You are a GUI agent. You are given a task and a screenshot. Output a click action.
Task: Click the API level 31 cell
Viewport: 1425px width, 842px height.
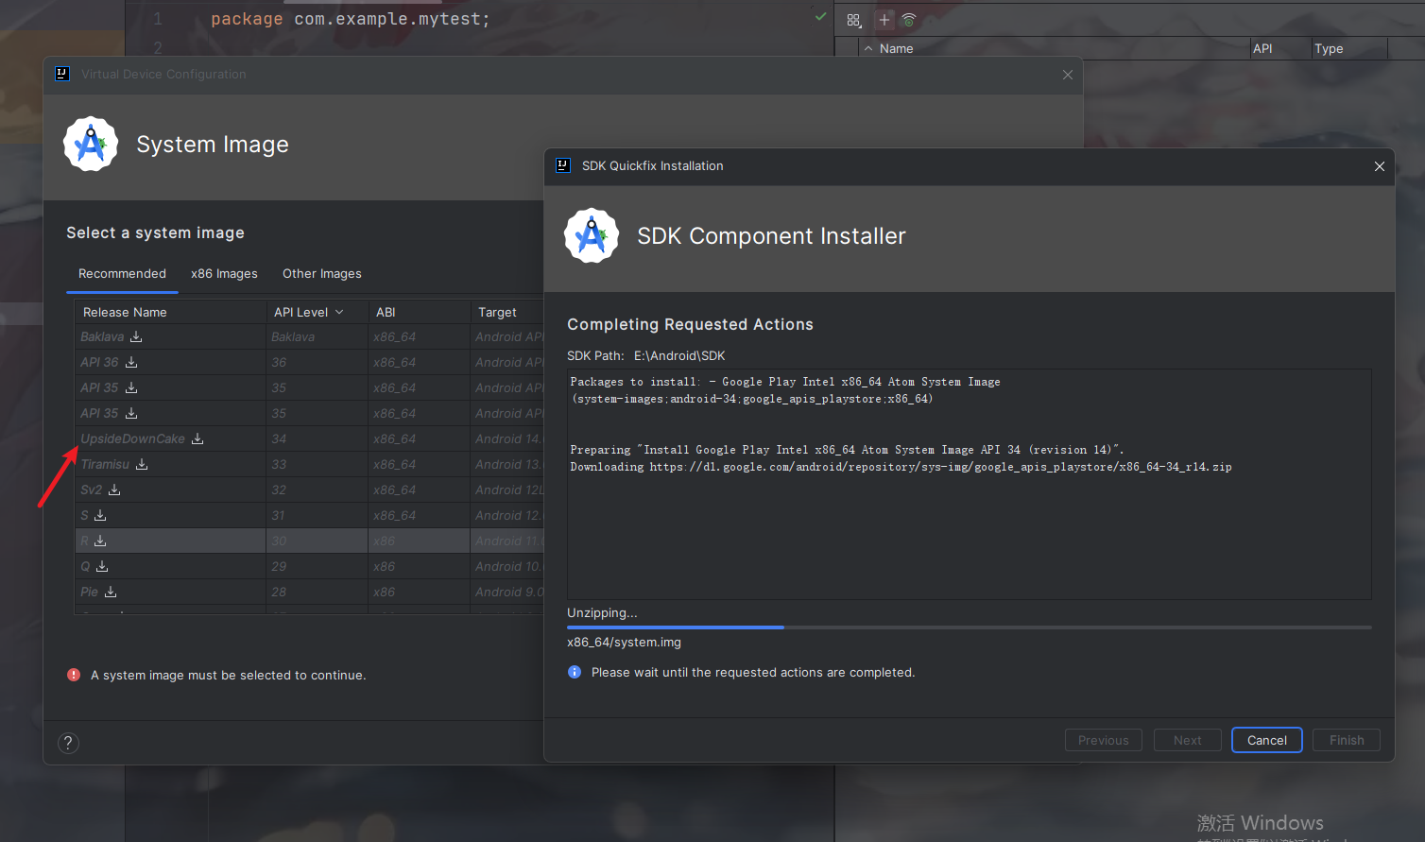pyautogui.click(x=317, y=515)
